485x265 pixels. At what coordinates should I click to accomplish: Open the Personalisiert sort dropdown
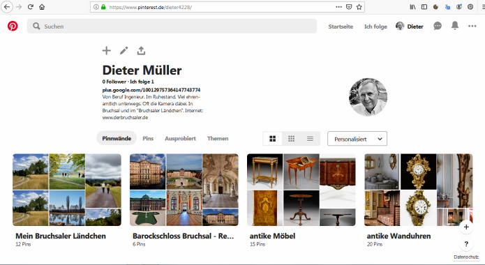[357, 139]
